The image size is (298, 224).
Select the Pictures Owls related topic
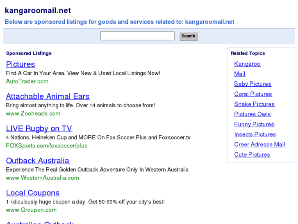[x=253, y=114]
